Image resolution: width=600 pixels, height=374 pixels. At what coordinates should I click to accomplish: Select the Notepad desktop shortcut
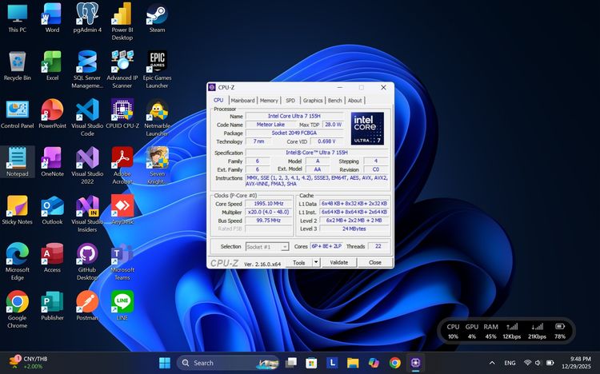click(18, 161)
